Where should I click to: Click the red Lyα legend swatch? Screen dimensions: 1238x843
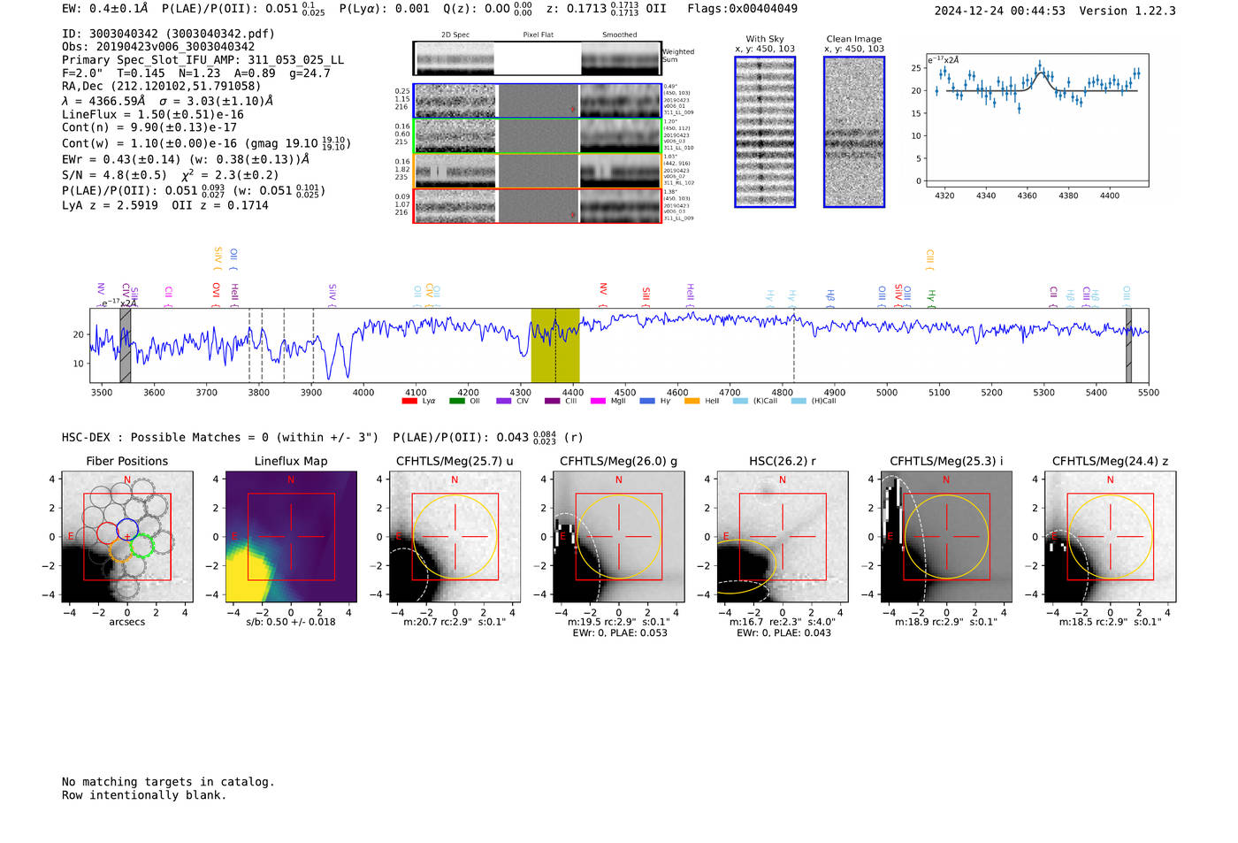(x=409, y=401)
